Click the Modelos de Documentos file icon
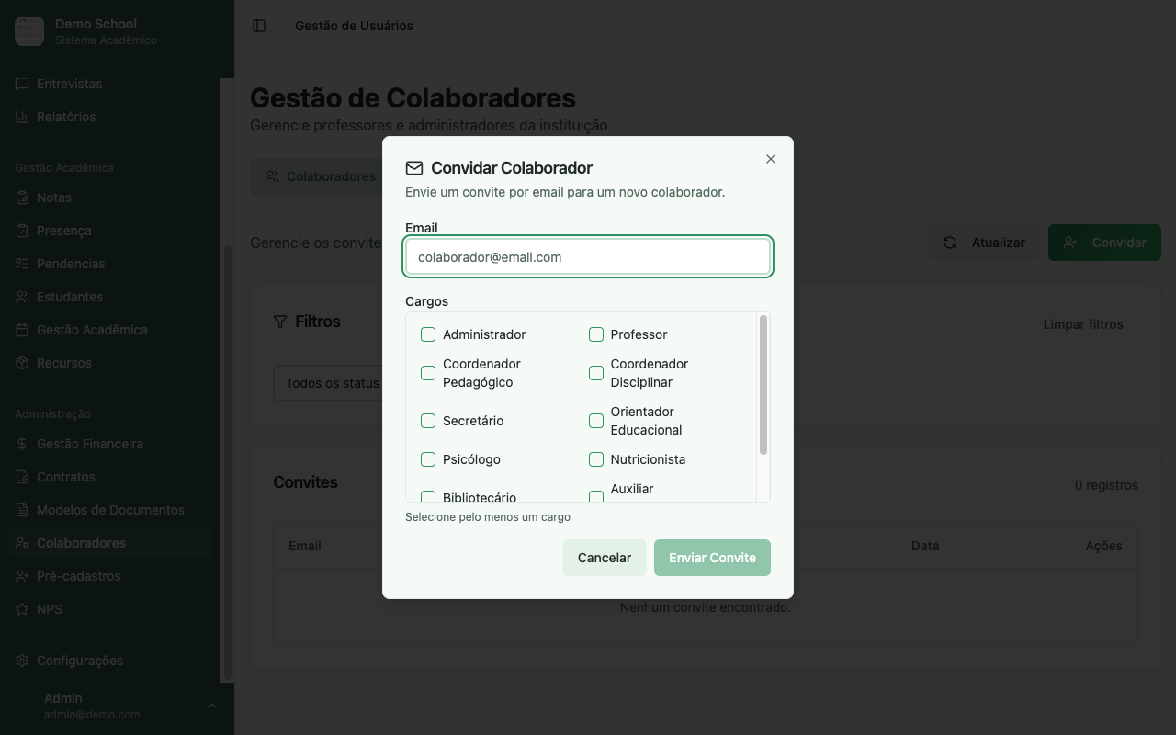1176x735 pixels. coord(22,510)
